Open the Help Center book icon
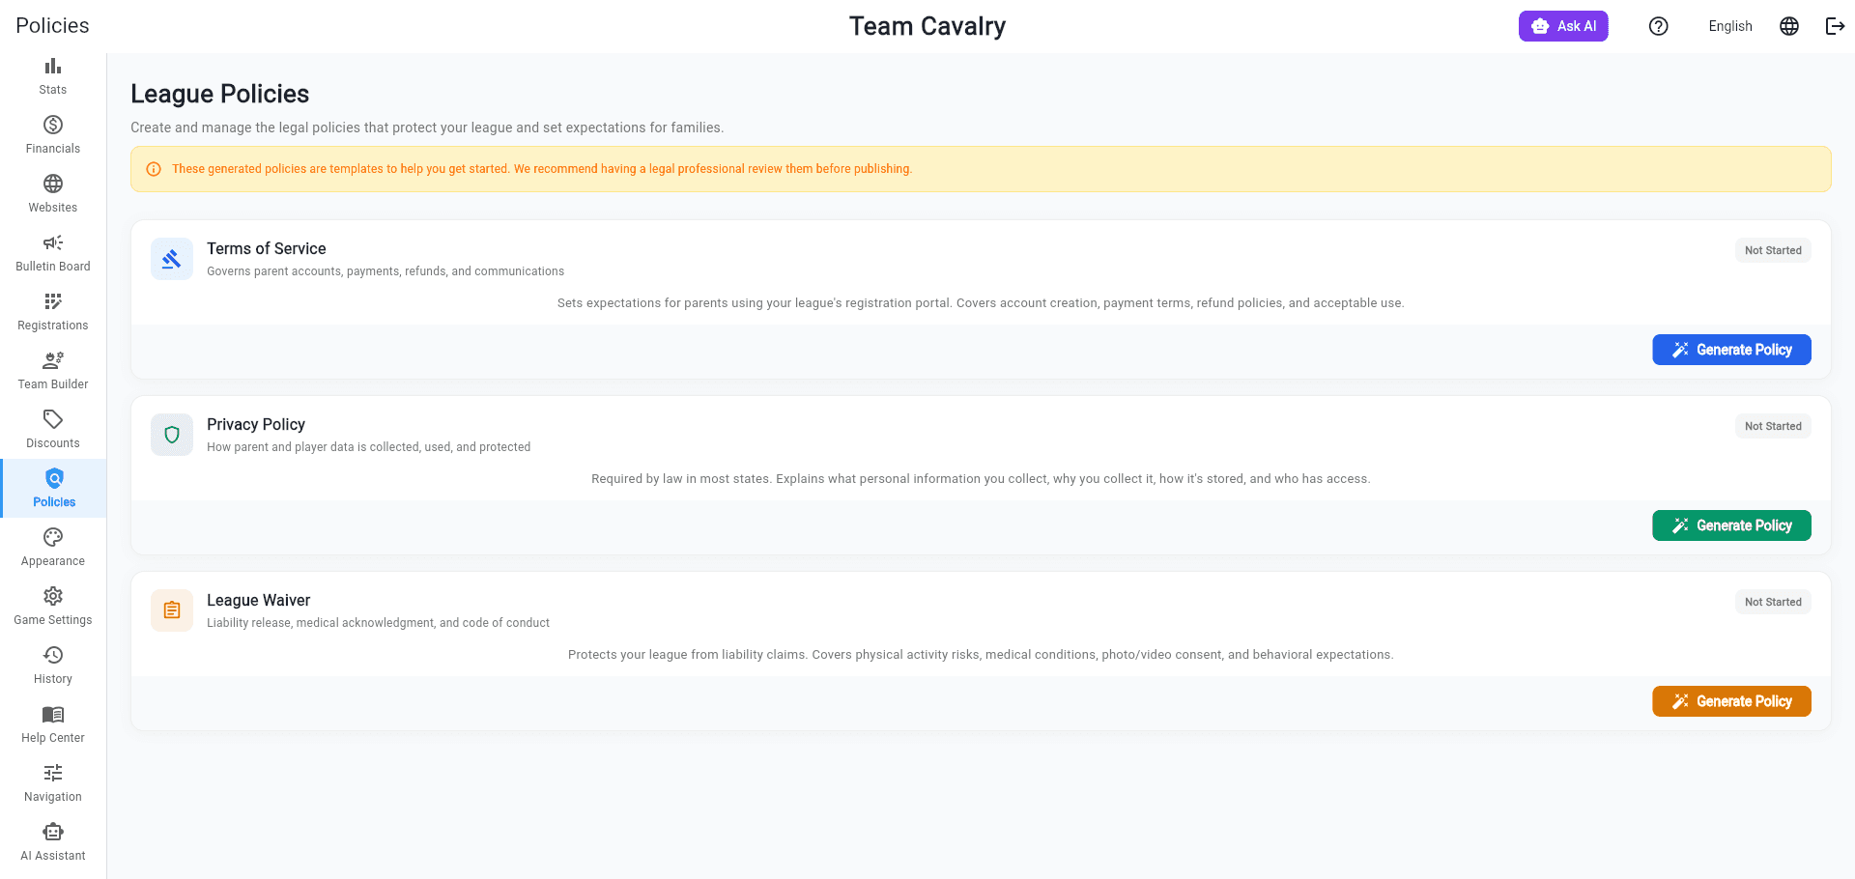This screenshot has width=1855, height=879. [x=53, y=714]
